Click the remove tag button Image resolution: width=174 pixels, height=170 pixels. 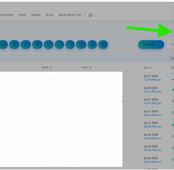click(26, 45)
